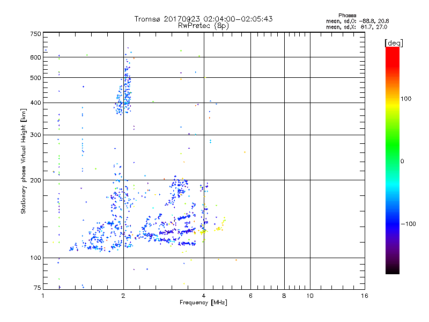The height and width of the screenshot is (322, 429).
Task: Click the black bottom of the colorbar
Action: (393, 270)
